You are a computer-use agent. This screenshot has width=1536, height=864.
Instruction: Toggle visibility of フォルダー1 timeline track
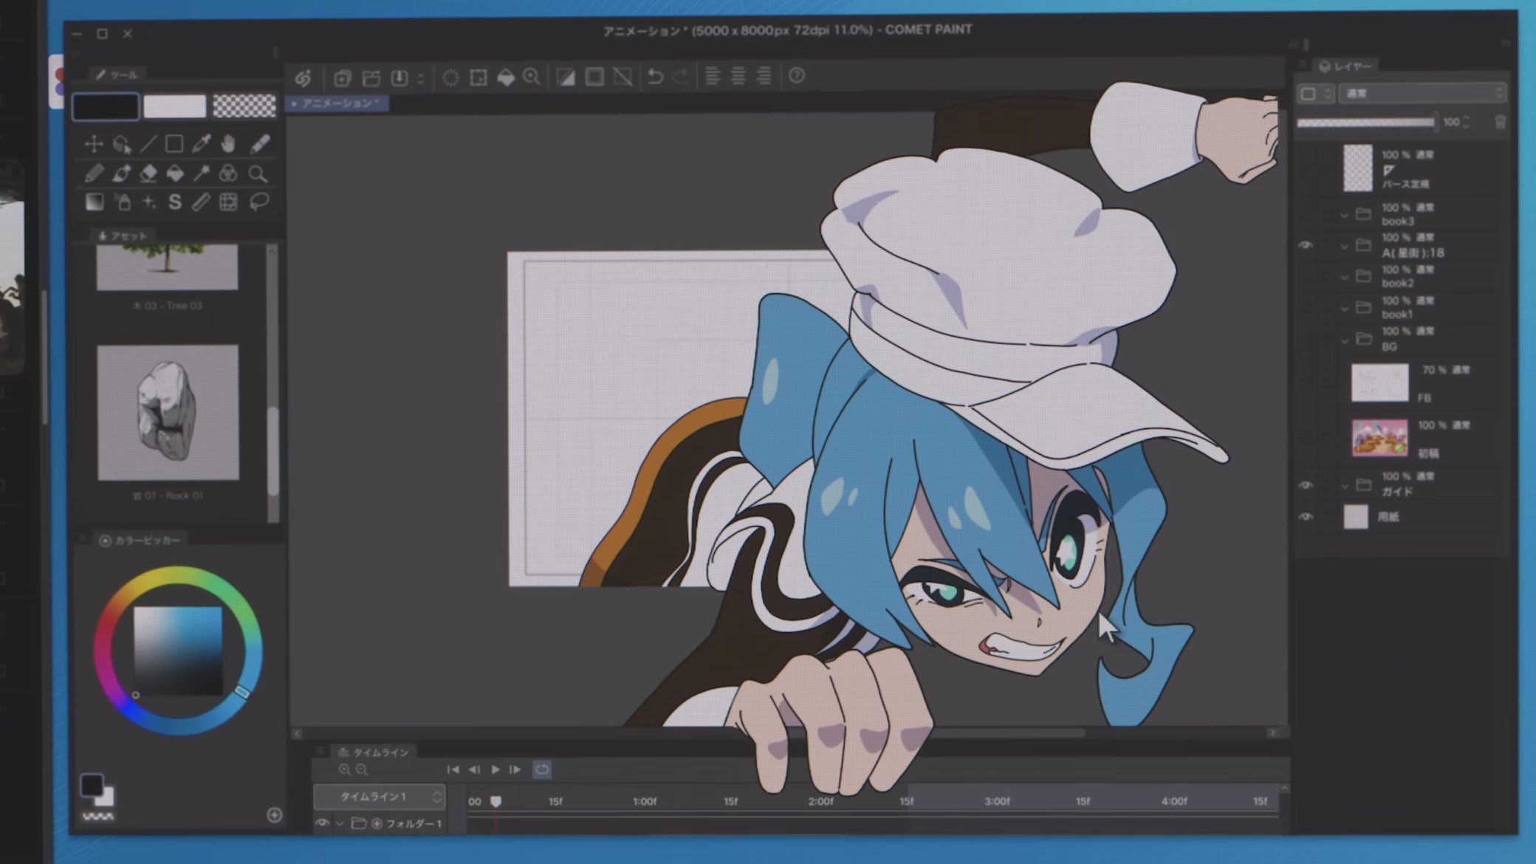tap(321, 823)
